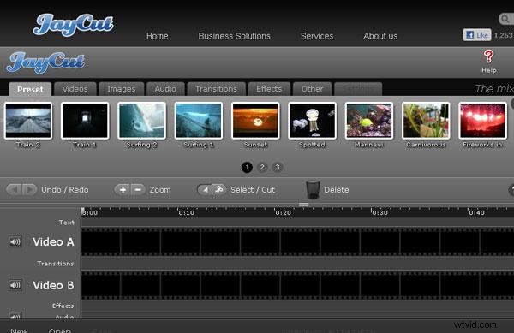This screenshot has height=333, width=514.
Task: Click the timeline ruler at 0:10
Action: [186, 212]
